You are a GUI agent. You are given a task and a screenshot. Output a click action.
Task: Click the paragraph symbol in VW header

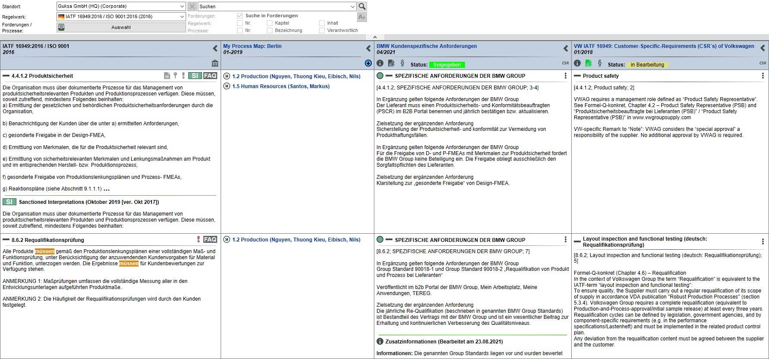click(600, 63)
